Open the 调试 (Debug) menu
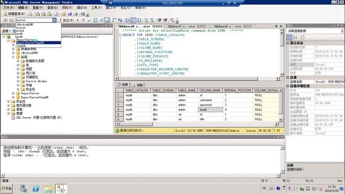This screenshot has height=194, width=345. point(81,8)
